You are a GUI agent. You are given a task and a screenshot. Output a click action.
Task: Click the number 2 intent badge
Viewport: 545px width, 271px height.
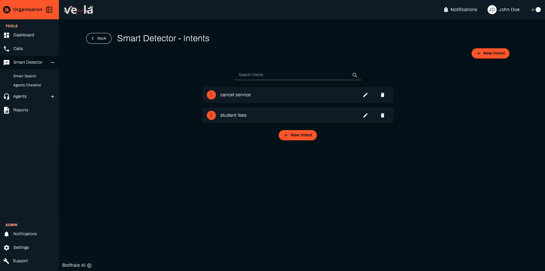tap(211, 115)
